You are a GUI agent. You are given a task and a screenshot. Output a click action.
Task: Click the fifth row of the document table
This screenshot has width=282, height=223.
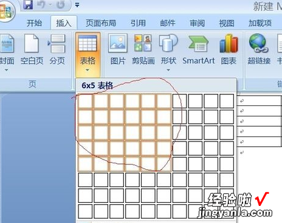coord(260,142)
